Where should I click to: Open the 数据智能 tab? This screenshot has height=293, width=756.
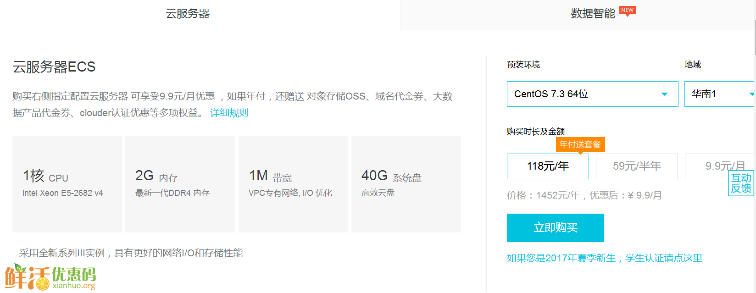(593, 14)
